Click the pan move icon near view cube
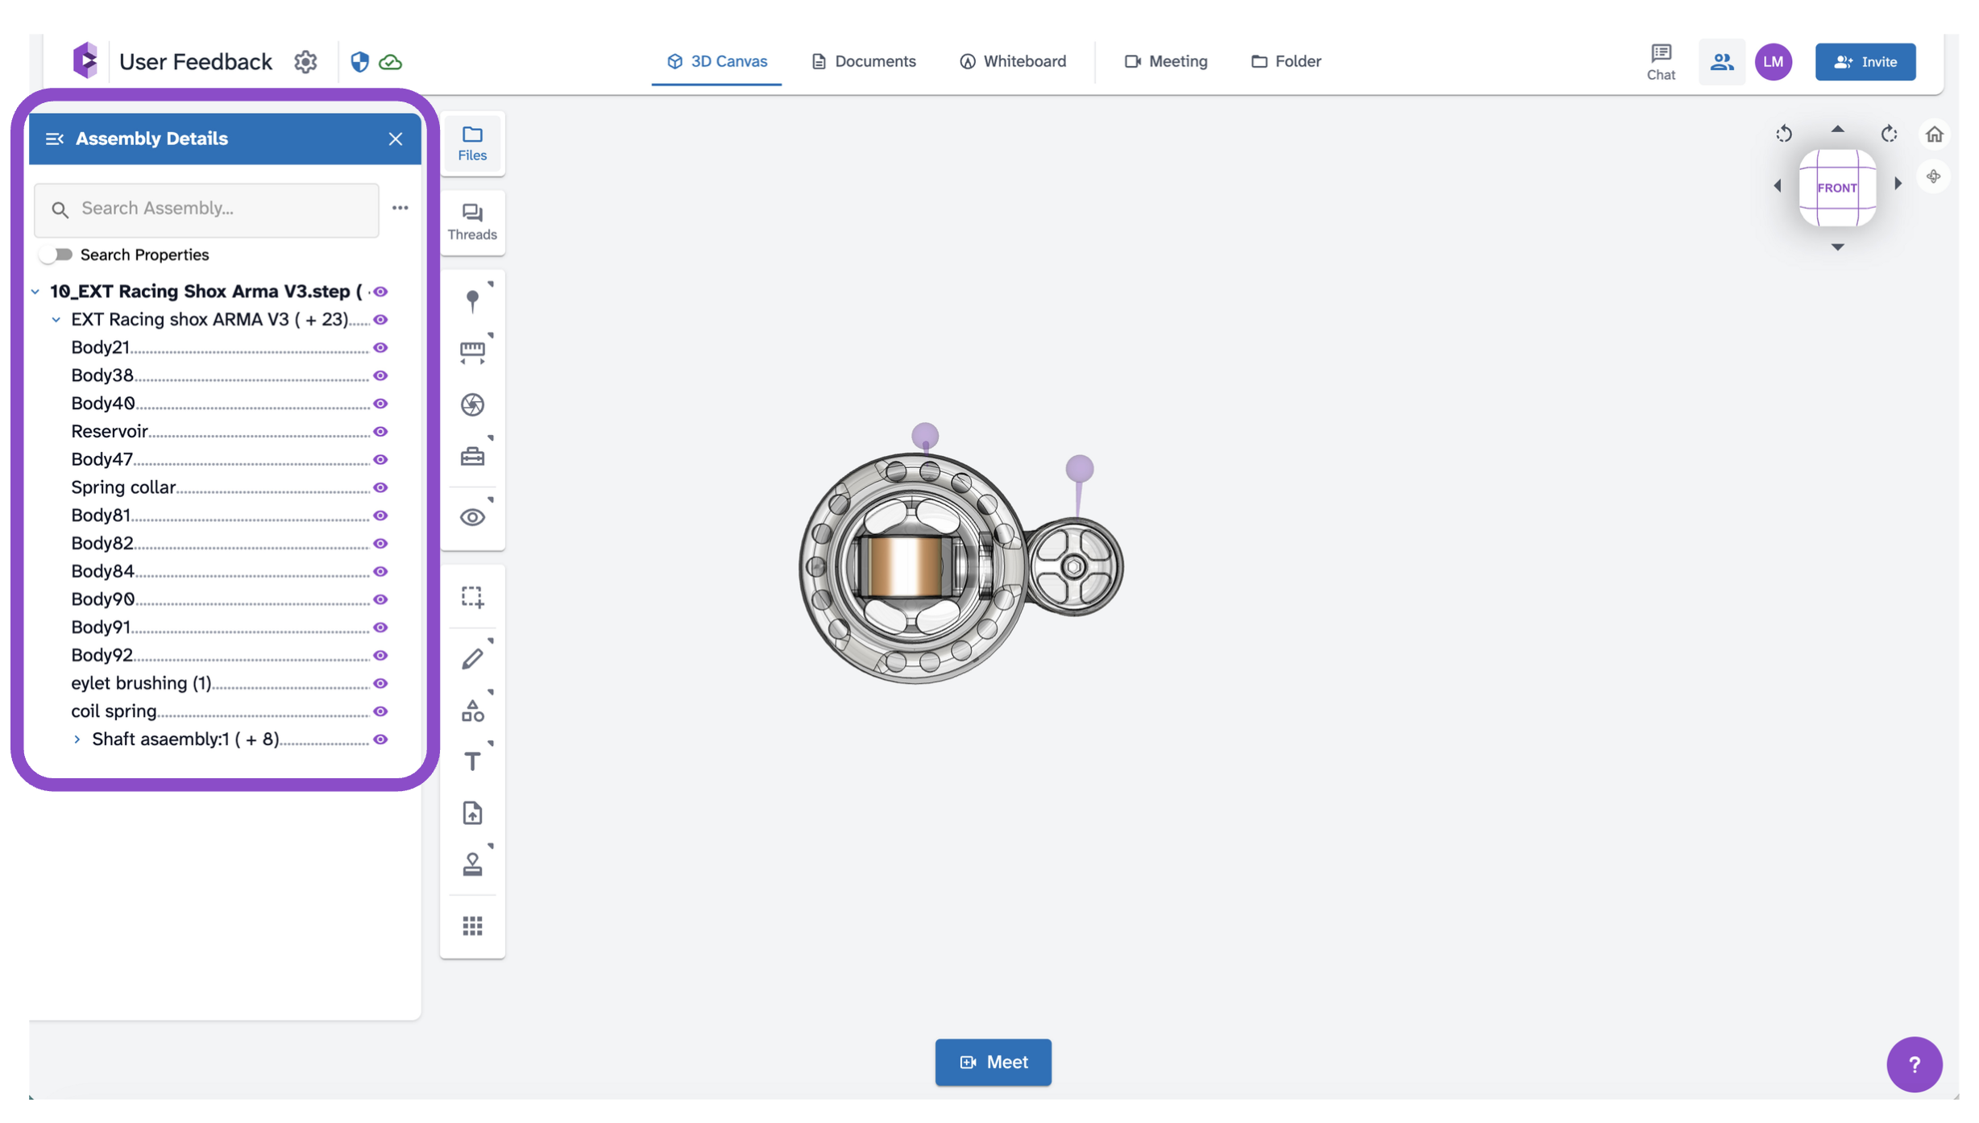This screenshot has width=1979, height=1123. point(1933,176)
